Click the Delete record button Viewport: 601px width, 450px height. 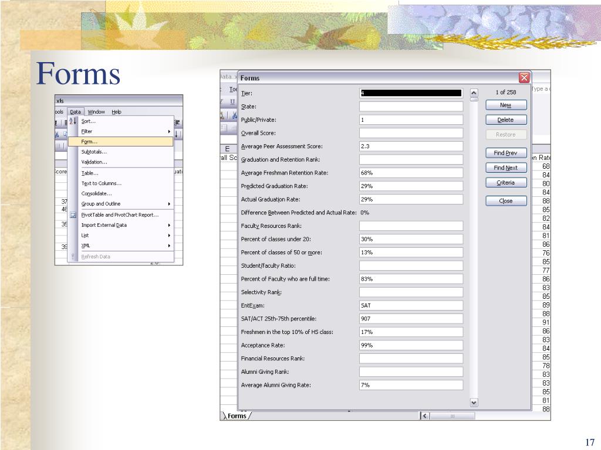(x=506, y=120)
